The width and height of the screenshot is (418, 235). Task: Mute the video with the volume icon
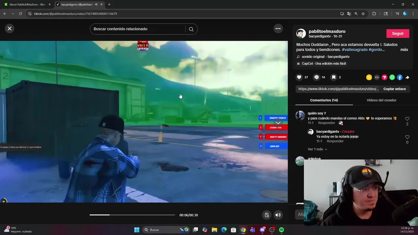pos(278,215)
